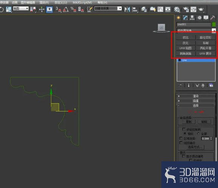This screenshot has width=218, height=188.
Task: Apply the UVW 贴图 modifier button
Action: pyautogui.click(x=186, y=48)
